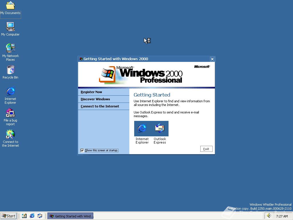Click the Getting Started title bar icon
This screenshot has height=220, width=293.
coord(81,59)
